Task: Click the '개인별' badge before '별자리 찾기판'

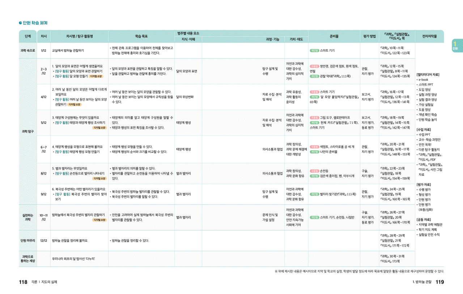Action: 314,194
